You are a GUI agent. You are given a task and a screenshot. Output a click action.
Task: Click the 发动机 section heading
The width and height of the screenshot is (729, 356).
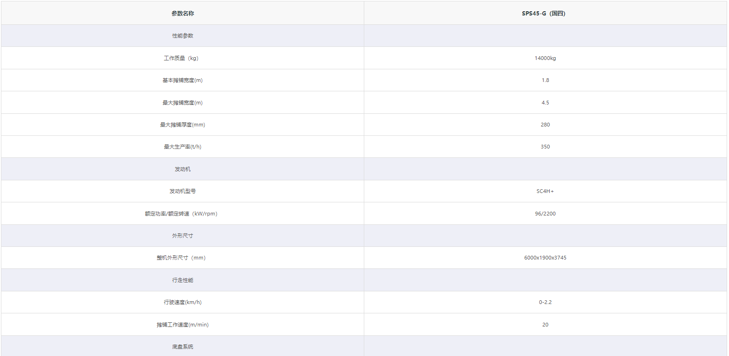pyautogui.click(x=183, y=169)
